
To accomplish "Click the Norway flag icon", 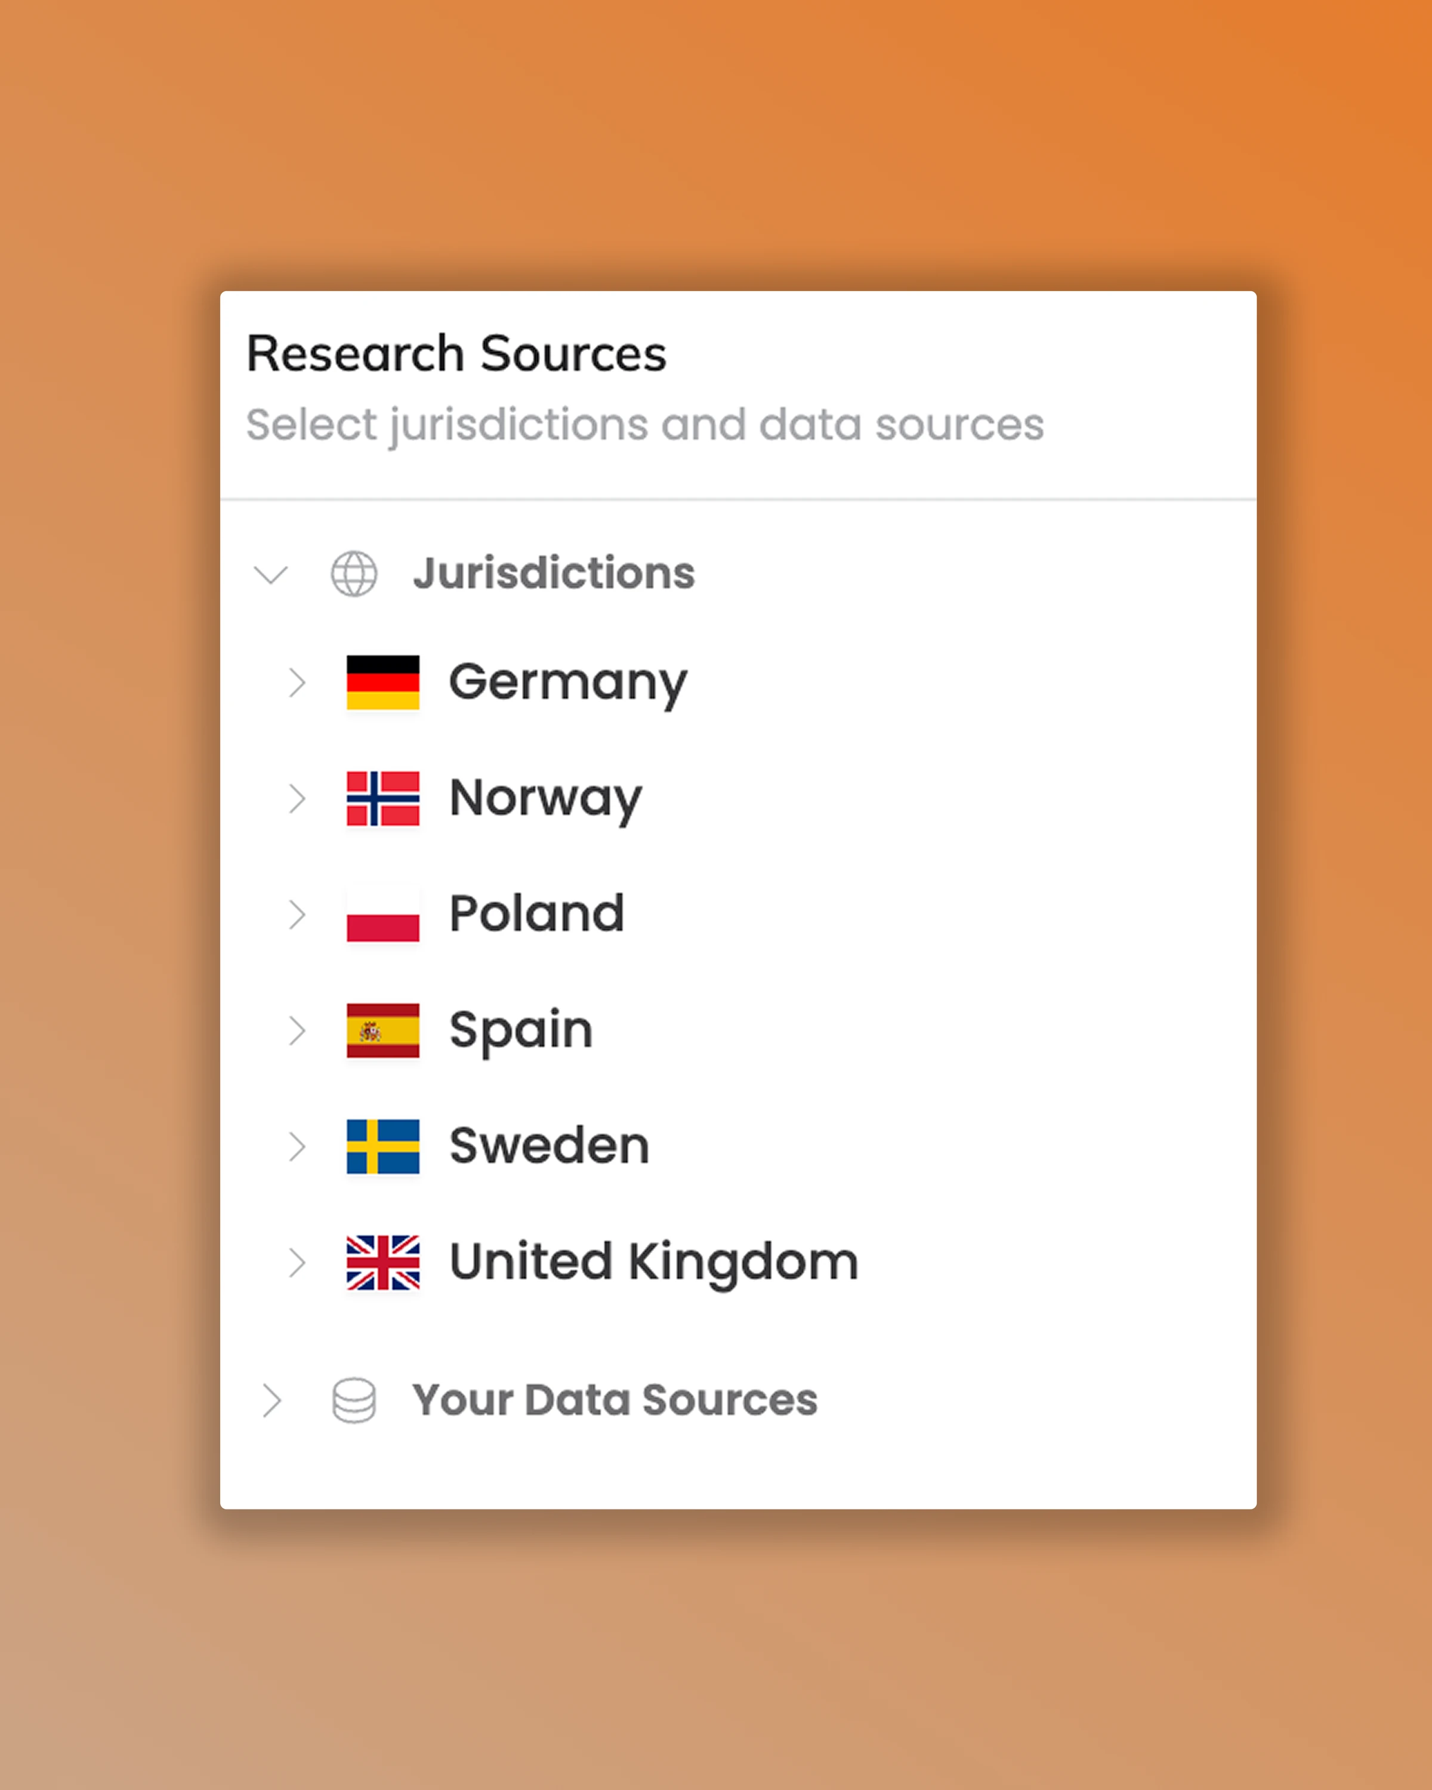I will [x=382, y=798].
